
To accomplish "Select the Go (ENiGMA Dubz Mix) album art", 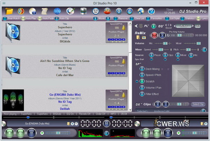I will [x=13, y=100].
